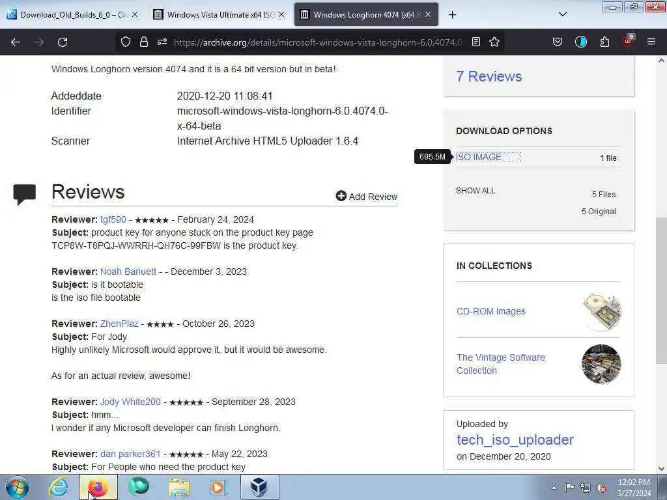Open reviewer dan parker361 profile

[x=130, y=454]
